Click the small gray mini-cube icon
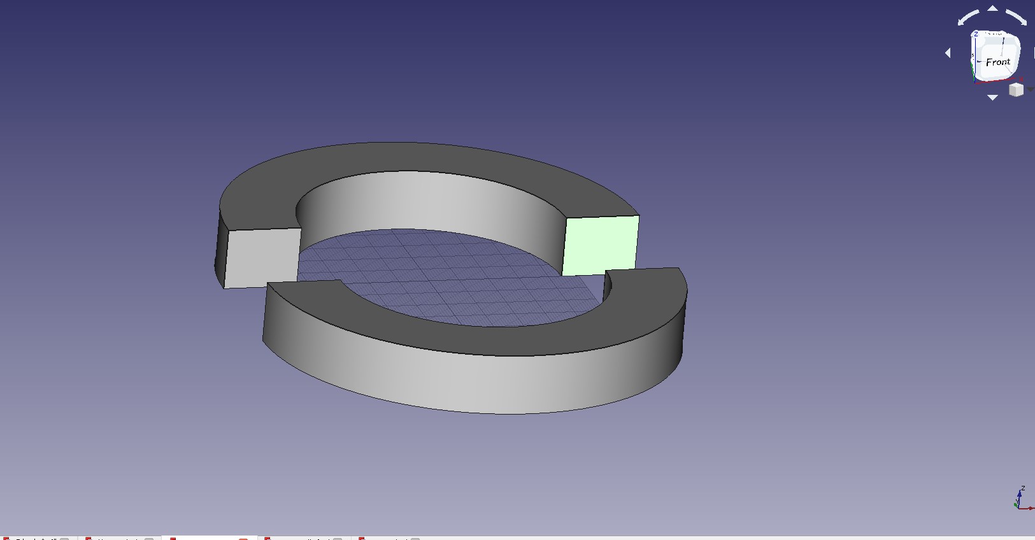 [x=1016, y=90]
